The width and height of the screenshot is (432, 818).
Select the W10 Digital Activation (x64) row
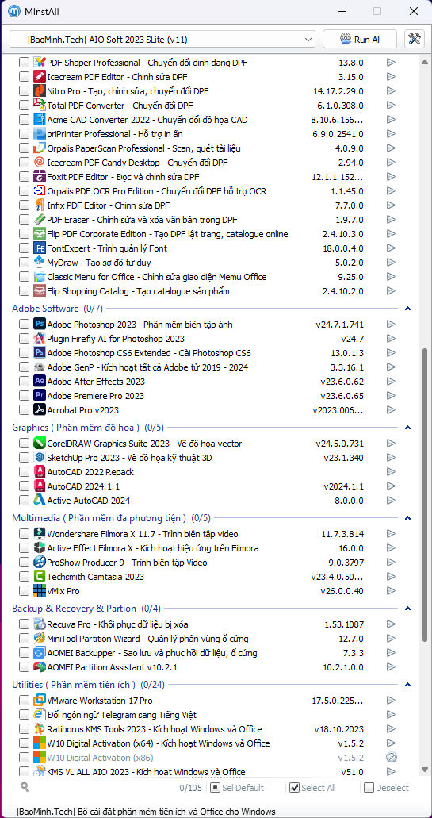pos(208,743)
